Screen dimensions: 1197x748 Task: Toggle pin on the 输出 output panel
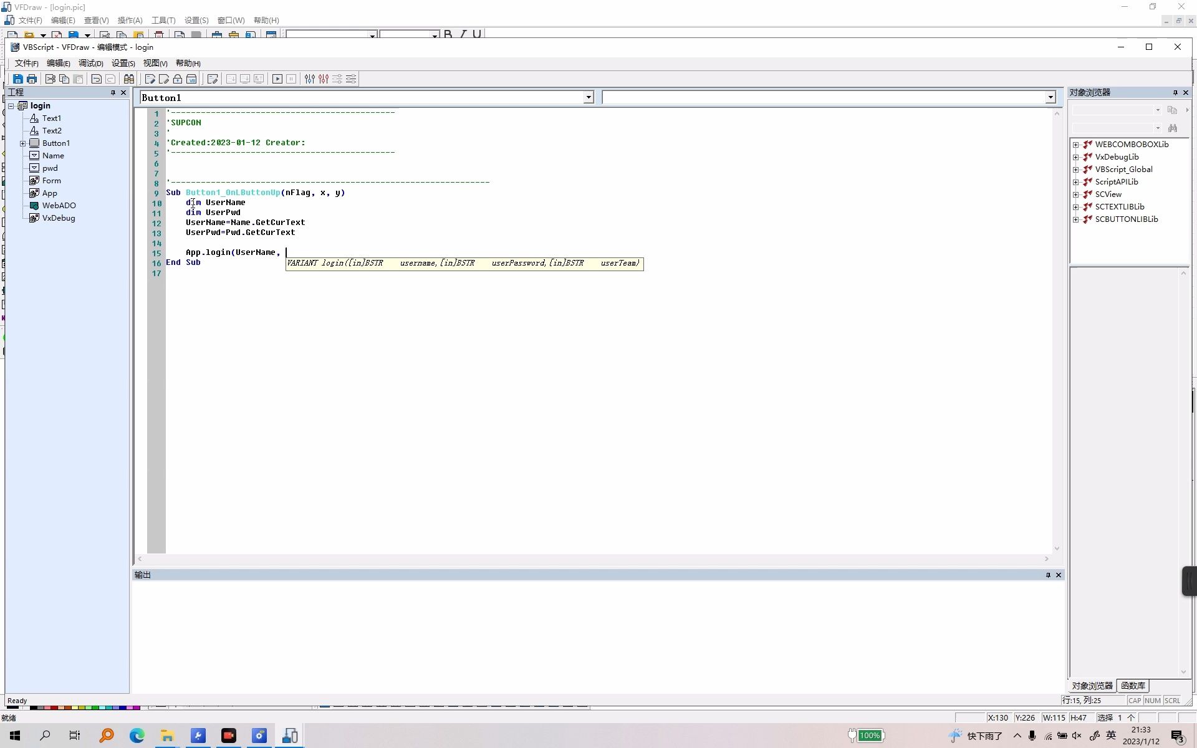1048,575
